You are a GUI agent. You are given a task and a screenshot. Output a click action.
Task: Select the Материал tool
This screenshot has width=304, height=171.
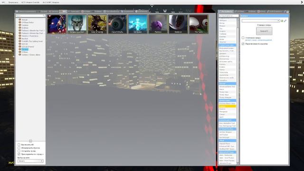pyautogui.click(x=228, y=112)
